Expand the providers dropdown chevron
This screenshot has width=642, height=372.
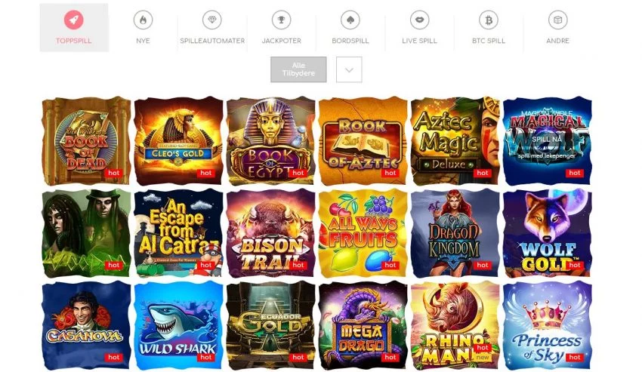point(349,69)
